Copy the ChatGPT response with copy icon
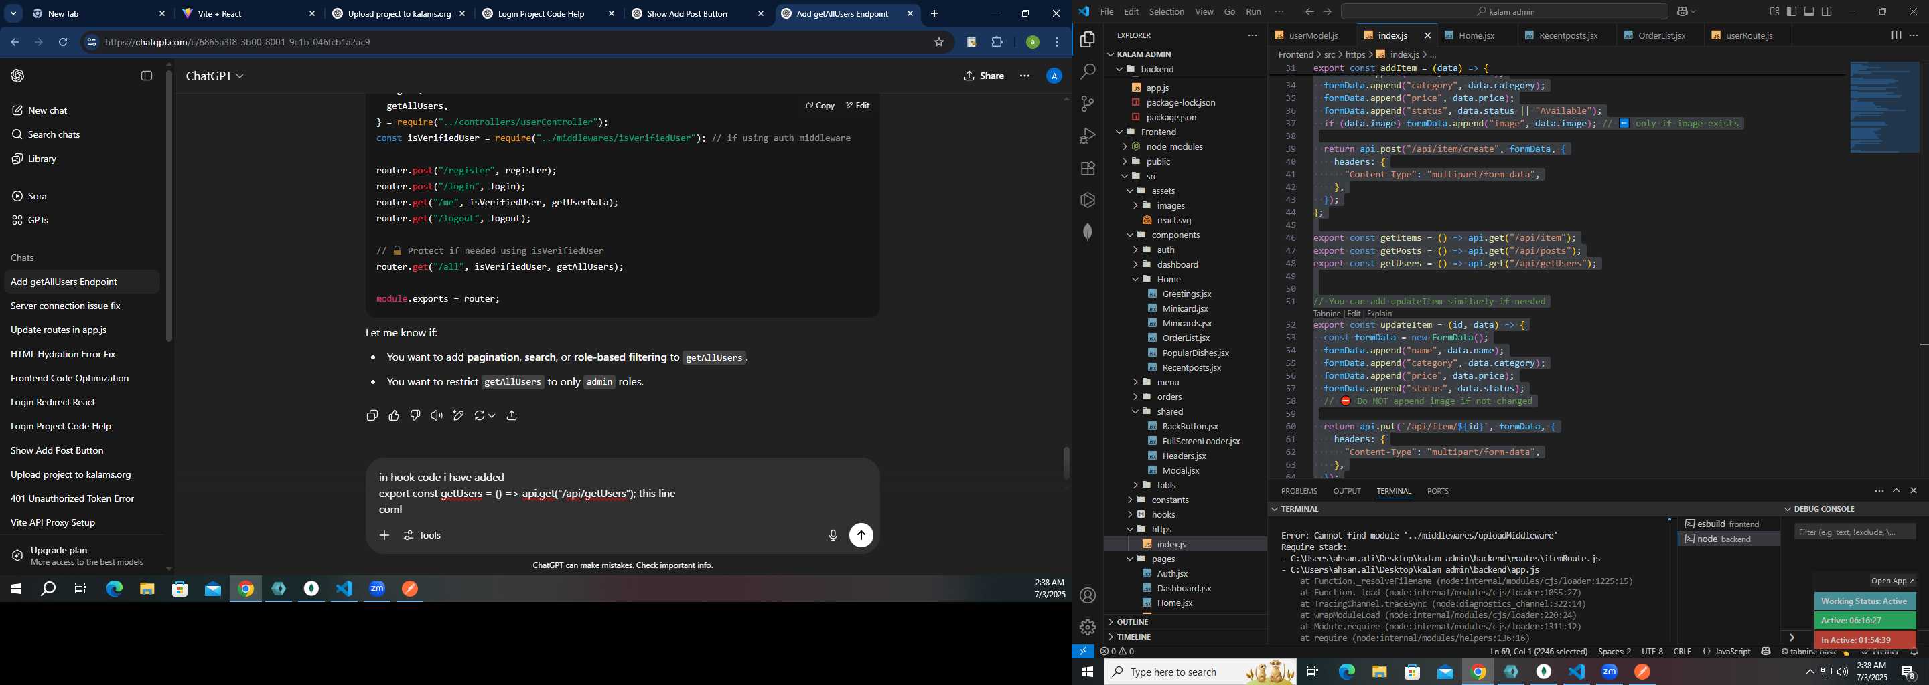 [372, 416]
